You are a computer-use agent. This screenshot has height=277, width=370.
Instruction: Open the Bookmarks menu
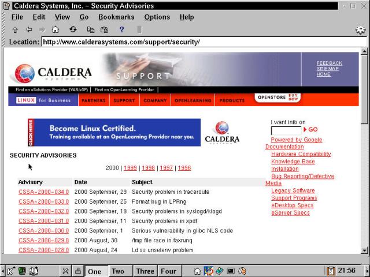click(x=116, y=17)
